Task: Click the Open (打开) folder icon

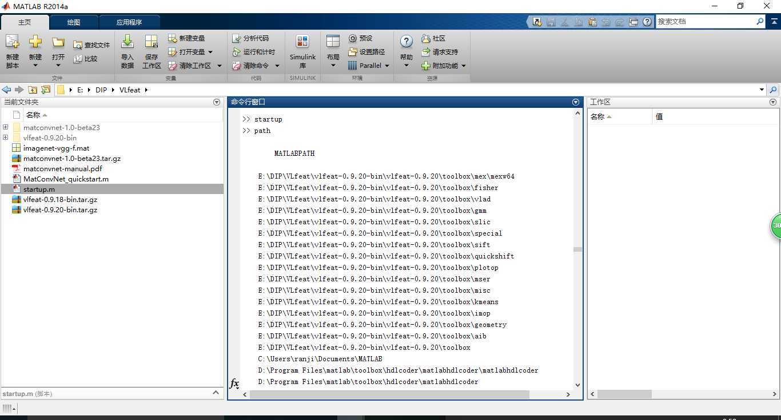Action: (58, 42)
